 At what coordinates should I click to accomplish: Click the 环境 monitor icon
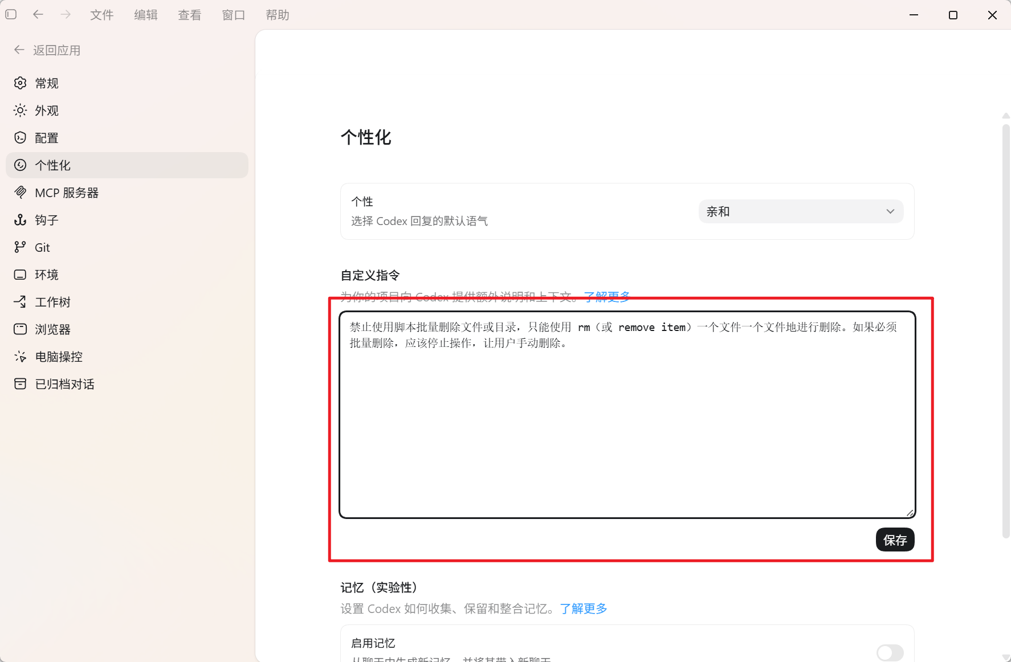click(x=21, y=275)
